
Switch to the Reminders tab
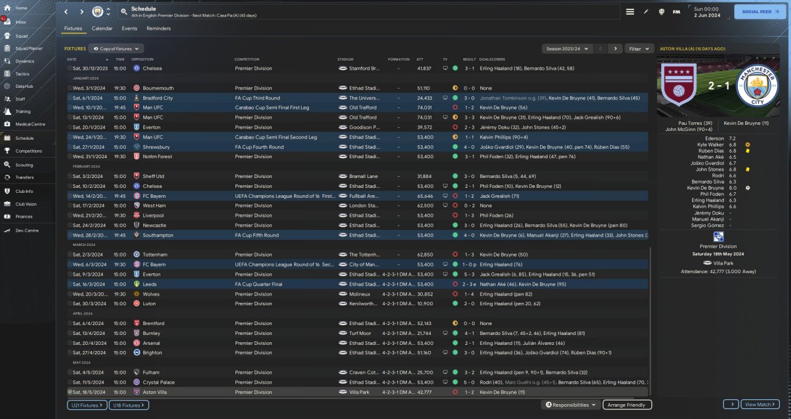coord(159,28)
